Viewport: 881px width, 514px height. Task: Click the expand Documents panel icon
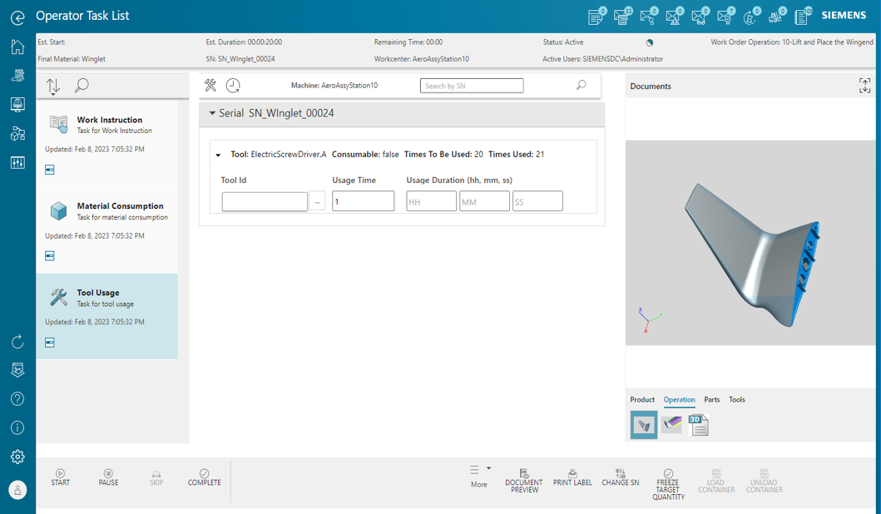864,86
